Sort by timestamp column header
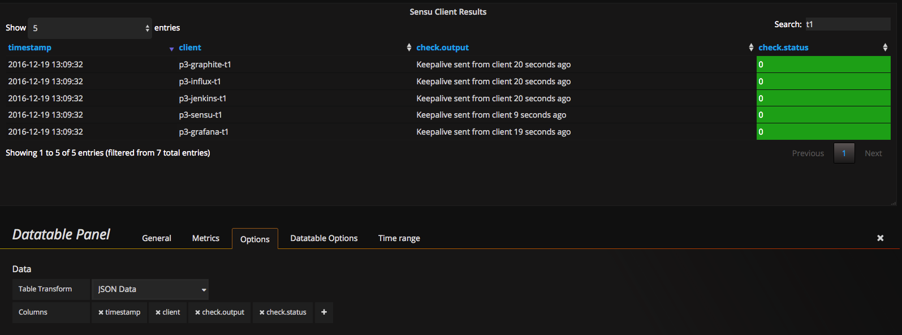 pos(29,48)
